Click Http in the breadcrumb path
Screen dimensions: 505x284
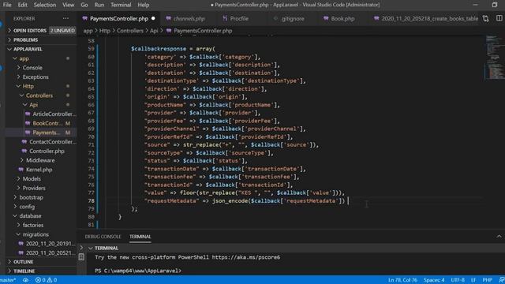tap(104, 31)
